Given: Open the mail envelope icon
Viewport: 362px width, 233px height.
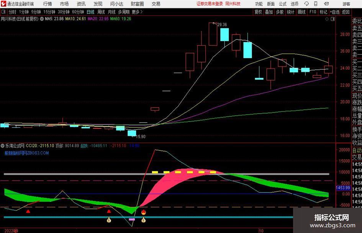Looking at the screenshot, I should point(326,4).
